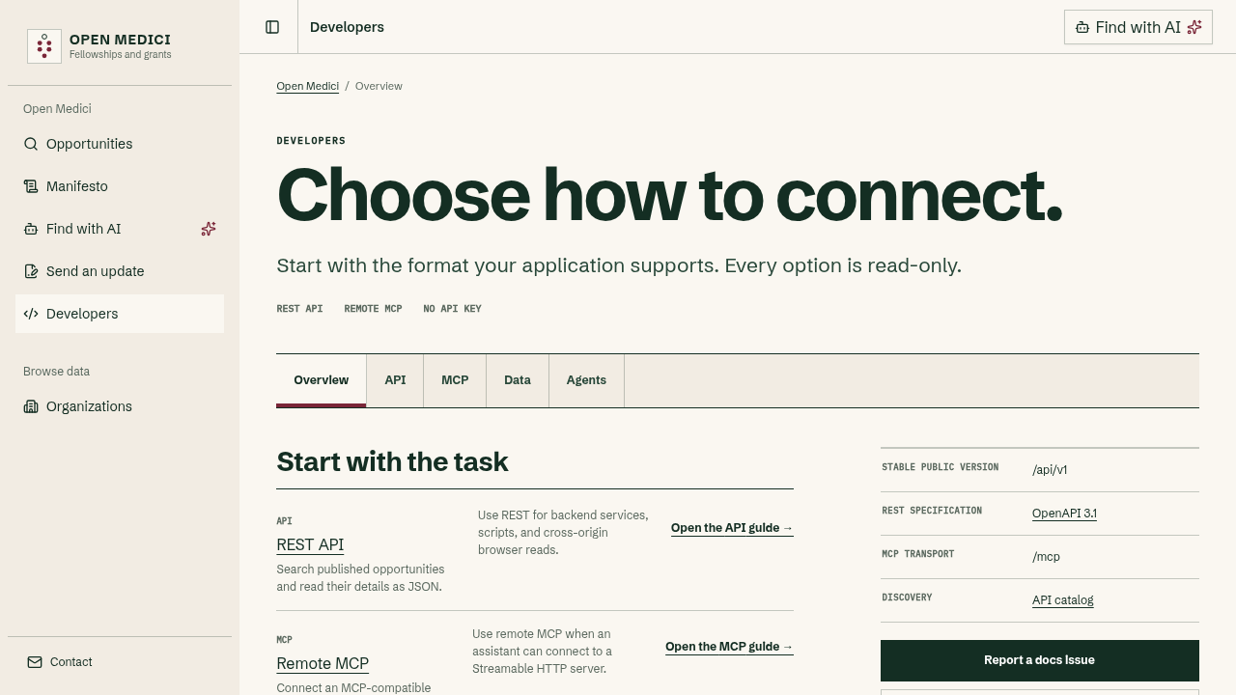Select Developers in the sidebar
The width and height of the screenshot is (1236, 695).
coord(120,314)
